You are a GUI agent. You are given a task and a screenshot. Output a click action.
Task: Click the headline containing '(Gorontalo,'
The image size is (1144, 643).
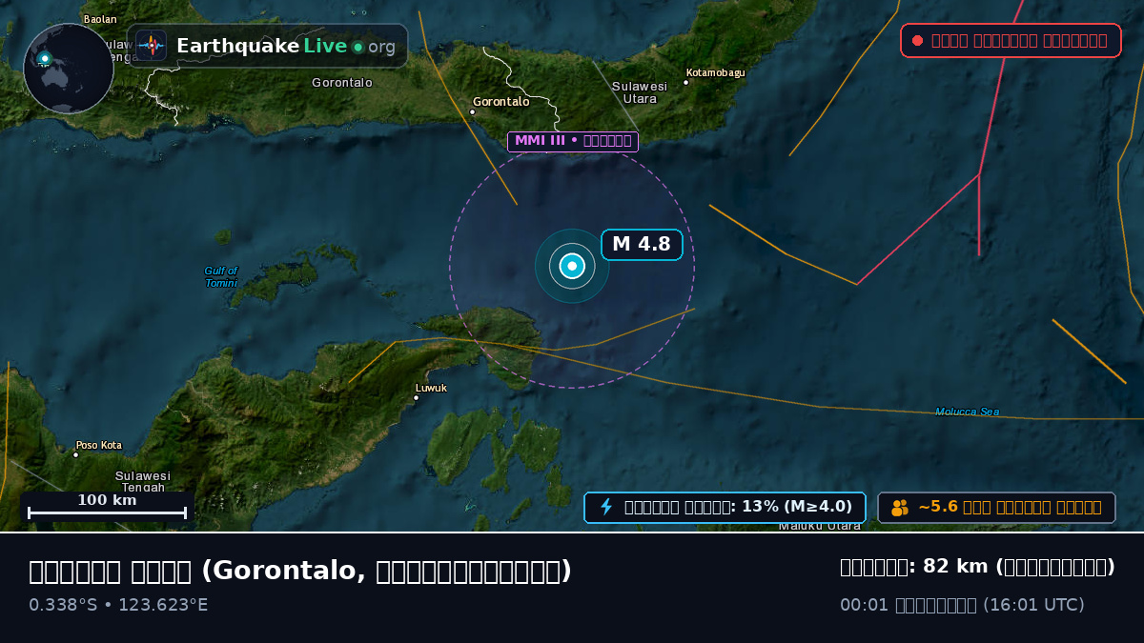click(x=300, y=571)
